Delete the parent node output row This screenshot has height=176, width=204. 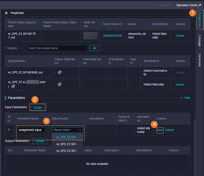(180, 35)
